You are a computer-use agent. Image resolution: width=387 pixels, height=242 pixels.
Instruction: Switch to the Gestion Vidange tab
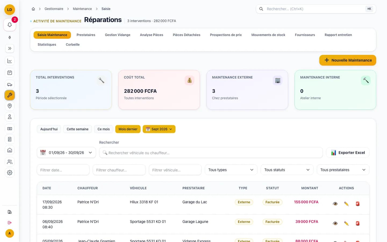point(118,35)
